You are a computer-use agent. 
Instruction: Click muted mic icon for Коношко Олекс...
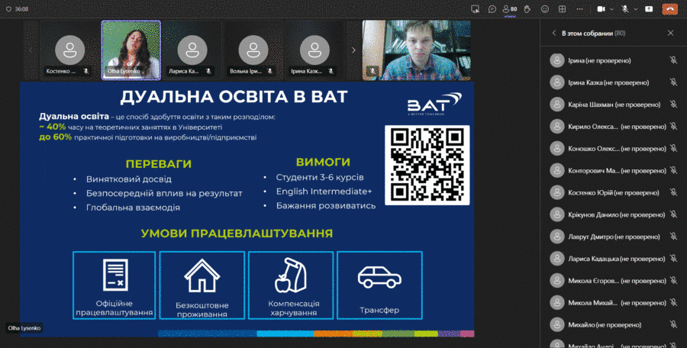tap(673, 149)
